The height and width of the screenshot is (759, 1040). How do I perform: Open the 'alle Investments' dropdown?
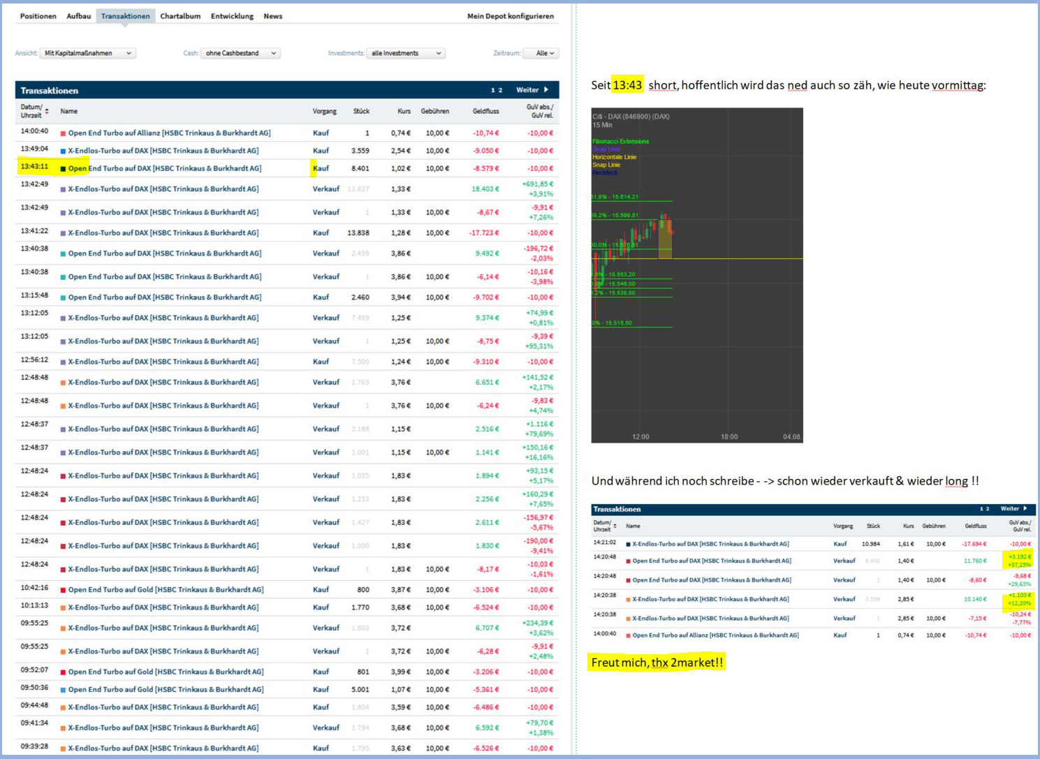click(406, 53)
